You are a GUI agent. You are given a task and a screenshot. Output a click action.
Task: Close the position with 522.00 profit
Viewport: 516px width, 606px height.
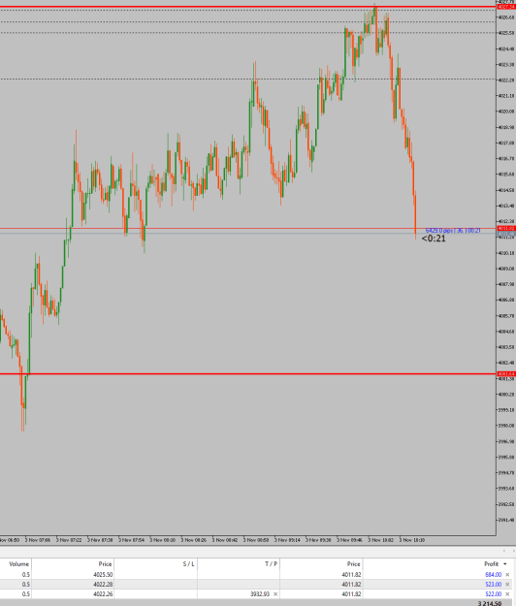point(507,594)
